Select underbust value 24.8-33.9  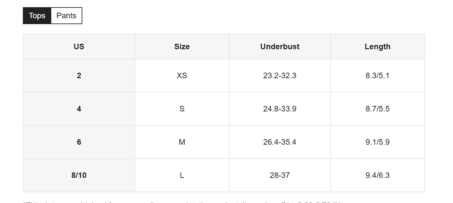coord(280,109)
